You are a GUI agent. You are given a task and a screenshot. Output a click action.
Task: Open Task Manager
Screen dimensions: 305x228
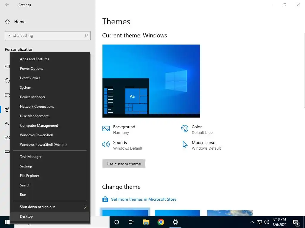coord(50,157)
